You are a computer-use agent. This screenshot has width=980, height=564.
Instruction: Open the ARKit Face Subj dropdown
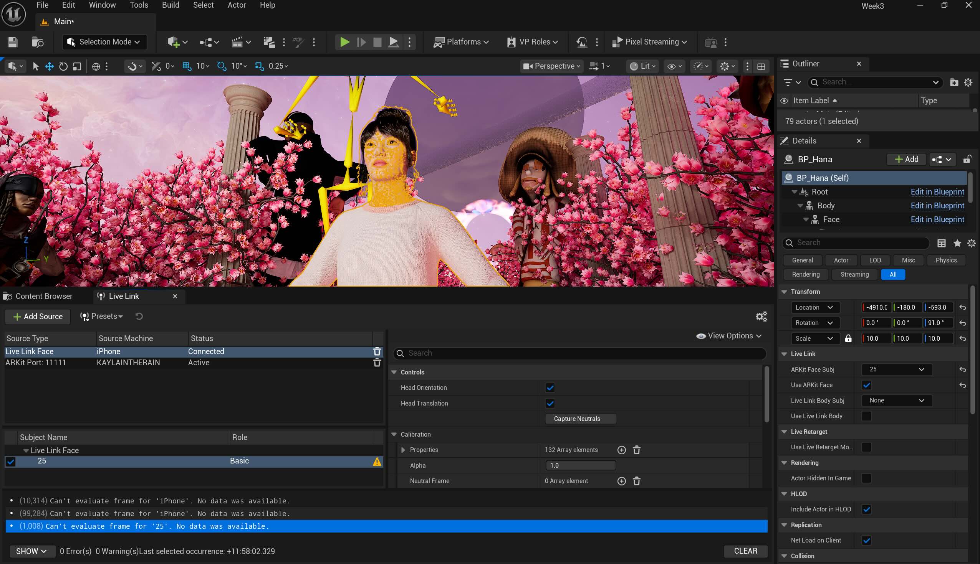896,369
